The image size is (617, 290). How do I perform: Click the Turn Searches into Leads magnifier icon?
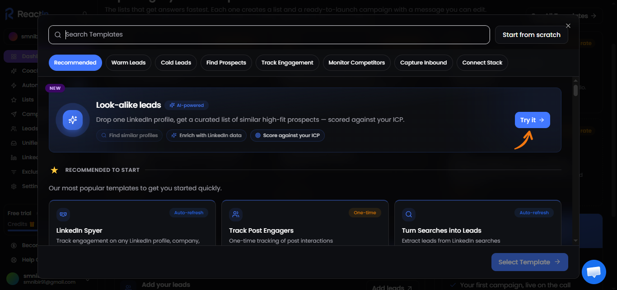click(x=408, y=214)
